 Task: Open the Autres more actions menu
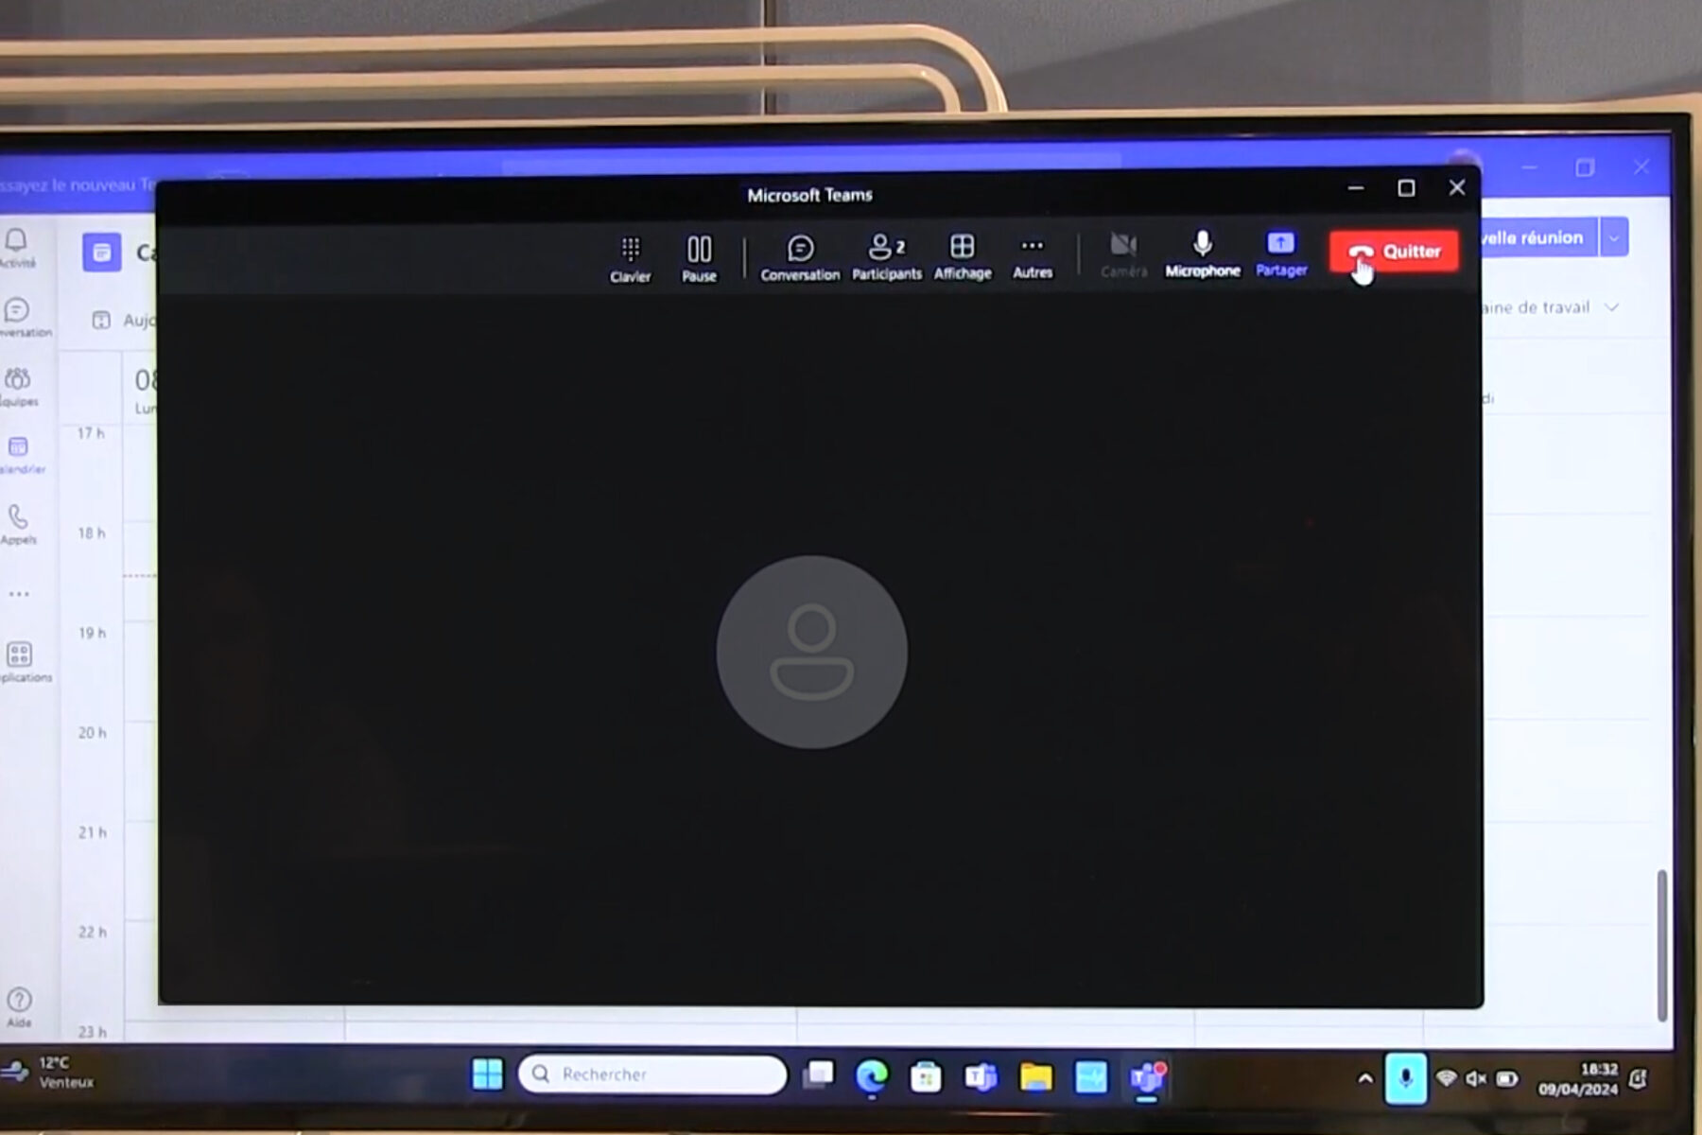tap(1032, 257)
